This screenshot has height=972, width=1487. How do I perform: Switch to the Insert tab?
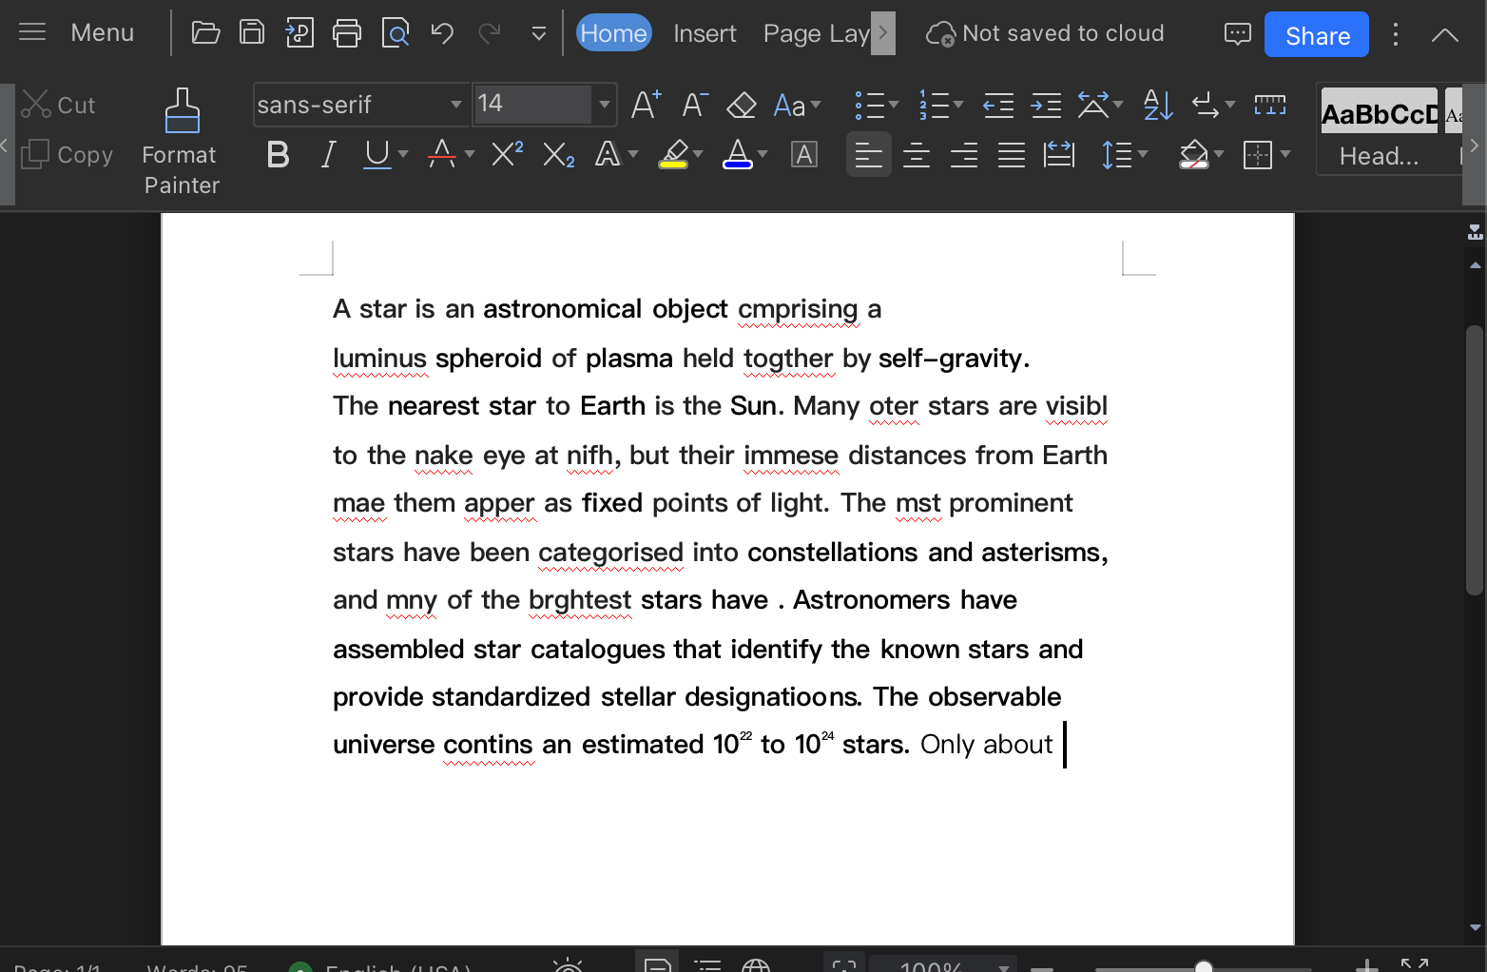(705, 32)
